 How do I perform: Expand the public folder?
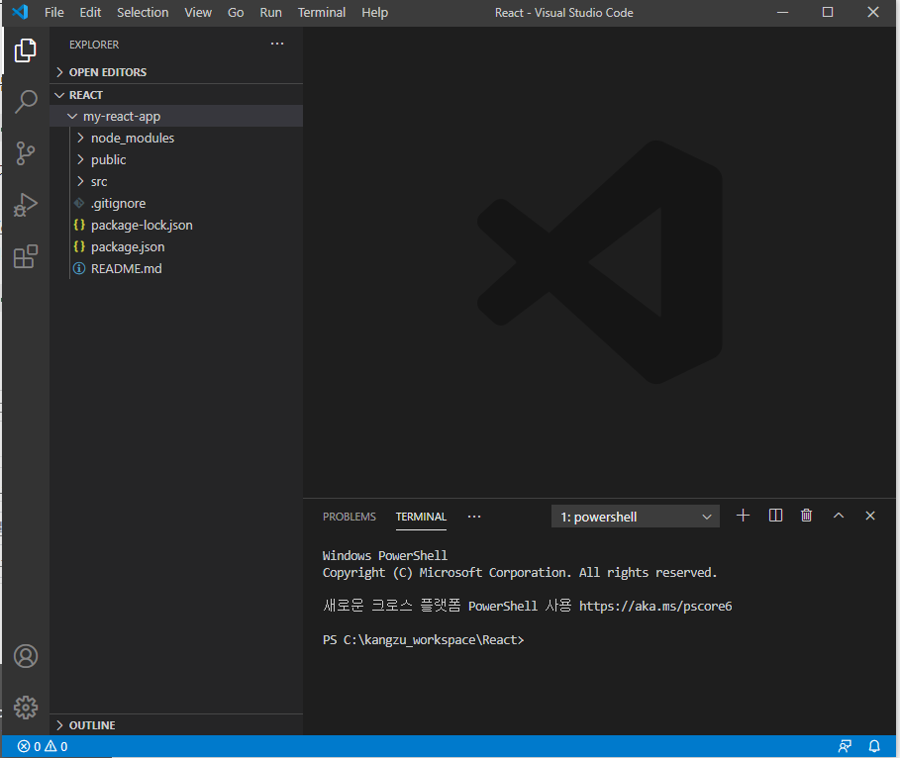click(x=176, y=159)
